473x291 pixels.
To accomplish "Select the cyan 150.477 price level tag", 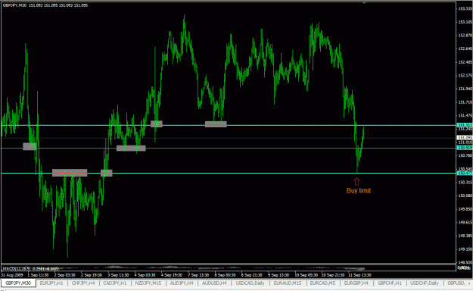I will pyautogui.click(x=465, y=173).
